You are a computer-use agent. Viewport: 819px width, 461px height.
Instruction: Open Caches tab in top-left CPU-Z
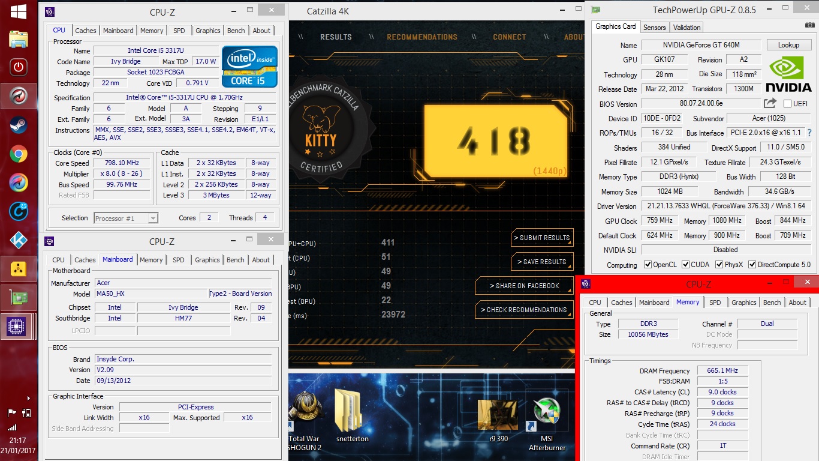pos(86,31)
